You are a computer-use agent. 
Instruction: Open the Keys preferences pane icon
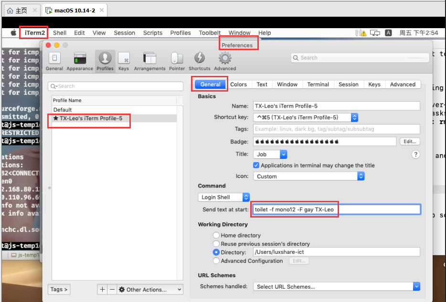[124, 61]
